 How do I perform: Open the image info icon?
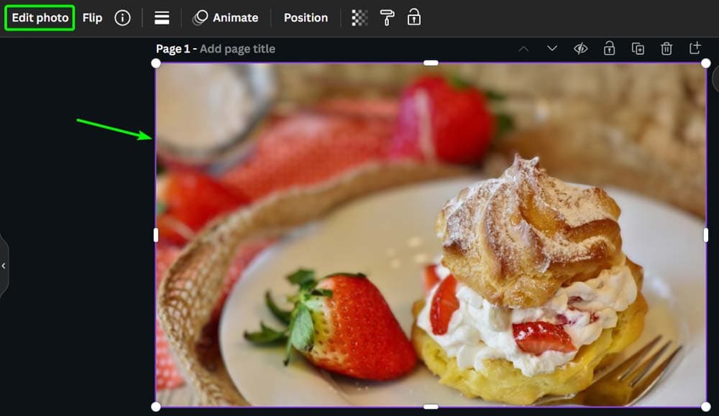(x=122, y=18)
